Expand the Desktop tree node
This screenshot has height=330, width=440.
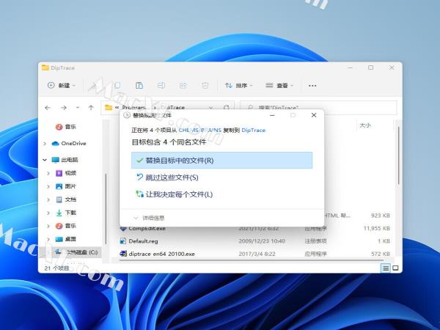pyautogui.click(x=48, y=239)
